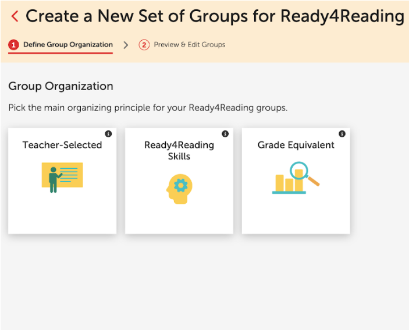Click the teacher at board illustration
The image size is (409, 330).
tap(62, 178)
